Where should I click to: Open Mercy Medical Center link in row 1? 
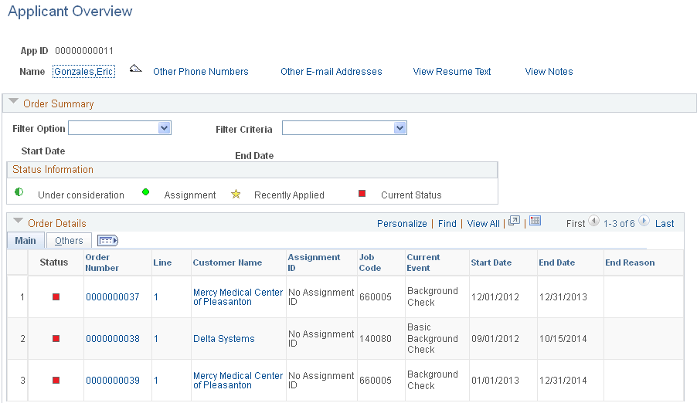point(238,296)
